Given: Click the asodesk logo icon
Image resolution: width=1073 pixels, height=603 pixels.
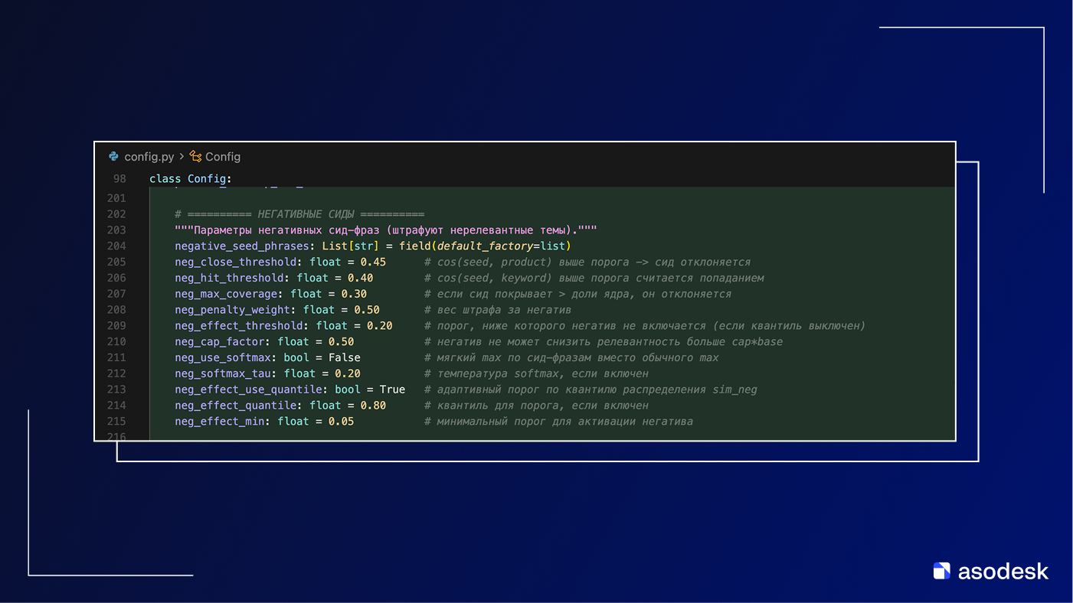Looking at the screenshot, I should point(941,571).
